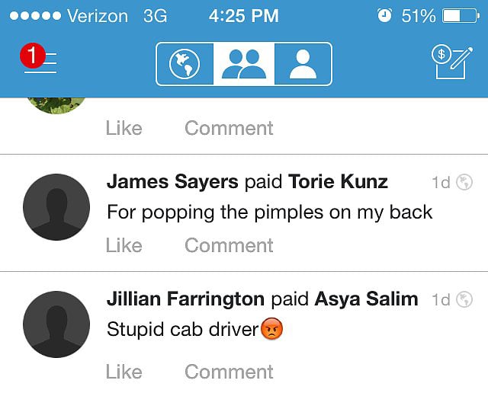
Task: Switch to the public globe feed tab
Action: [x=185, y=64]
